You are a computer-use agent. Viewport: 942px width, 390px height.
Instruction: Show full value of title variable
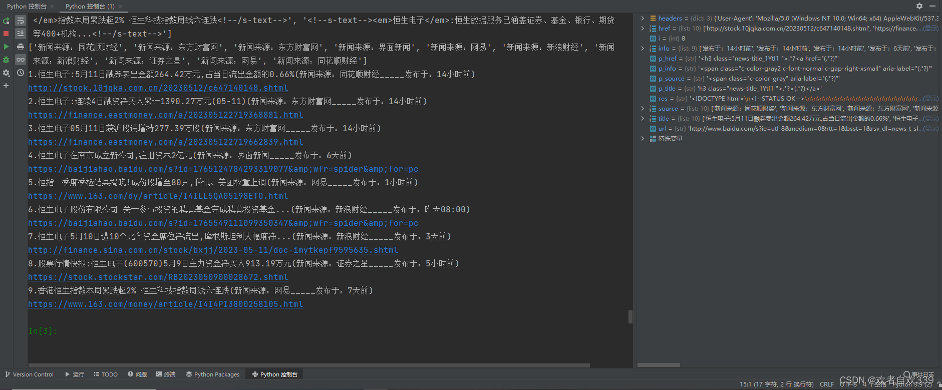point(931,119)
